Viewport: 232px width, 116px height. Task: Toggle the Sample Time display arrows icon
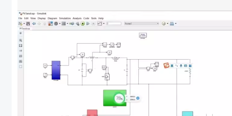pos(21,51)
